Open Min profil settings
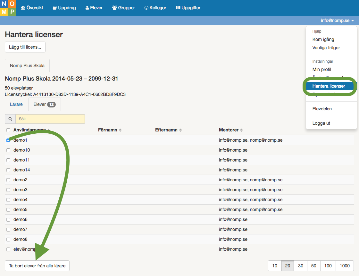The height and width of the screenshot is (276, 359). [x=322, y=69]
